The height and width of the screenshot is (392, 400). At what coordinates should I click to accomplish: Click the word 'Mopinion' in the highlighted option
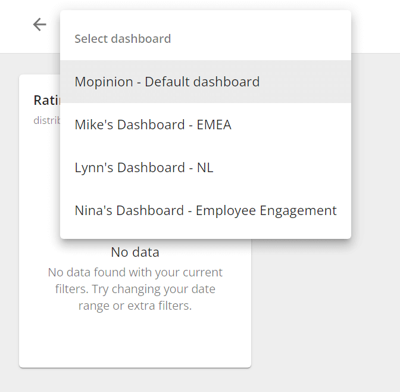pos(103,82)
